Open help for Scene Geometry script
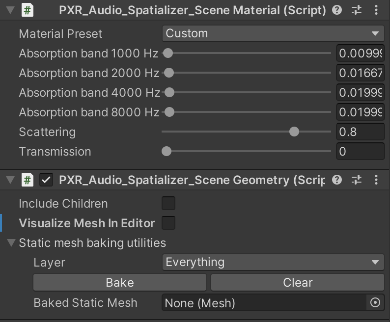Viewport: 390px width, 322px height. click(x=337, y=180)
